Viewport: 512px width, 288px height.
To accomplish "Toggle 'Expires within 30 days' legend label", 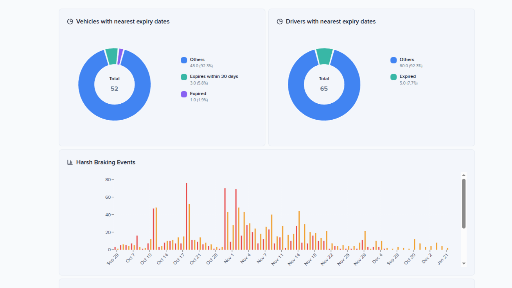I will point(214,77).
